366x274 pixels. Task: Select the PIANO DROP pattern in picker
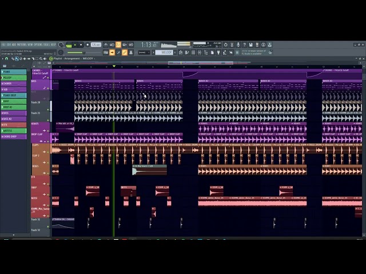tap(14, 95)
